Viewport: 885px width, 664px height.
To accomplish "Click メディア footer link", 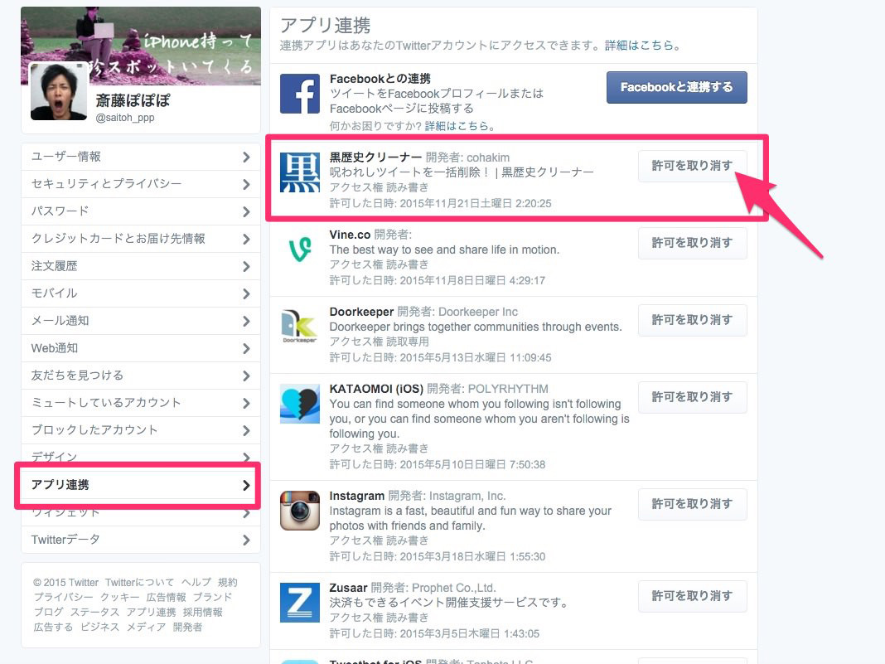I will point(146,628).
